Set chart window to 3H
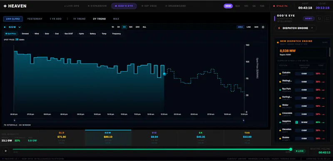The height and width of the screenshot is (161, 333). [x=119, y=27]
